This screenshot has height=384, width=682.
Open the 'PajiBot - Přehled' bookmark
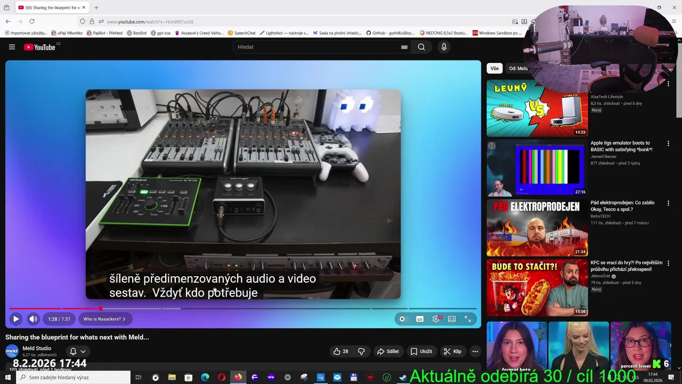click(x=104, y=33)
